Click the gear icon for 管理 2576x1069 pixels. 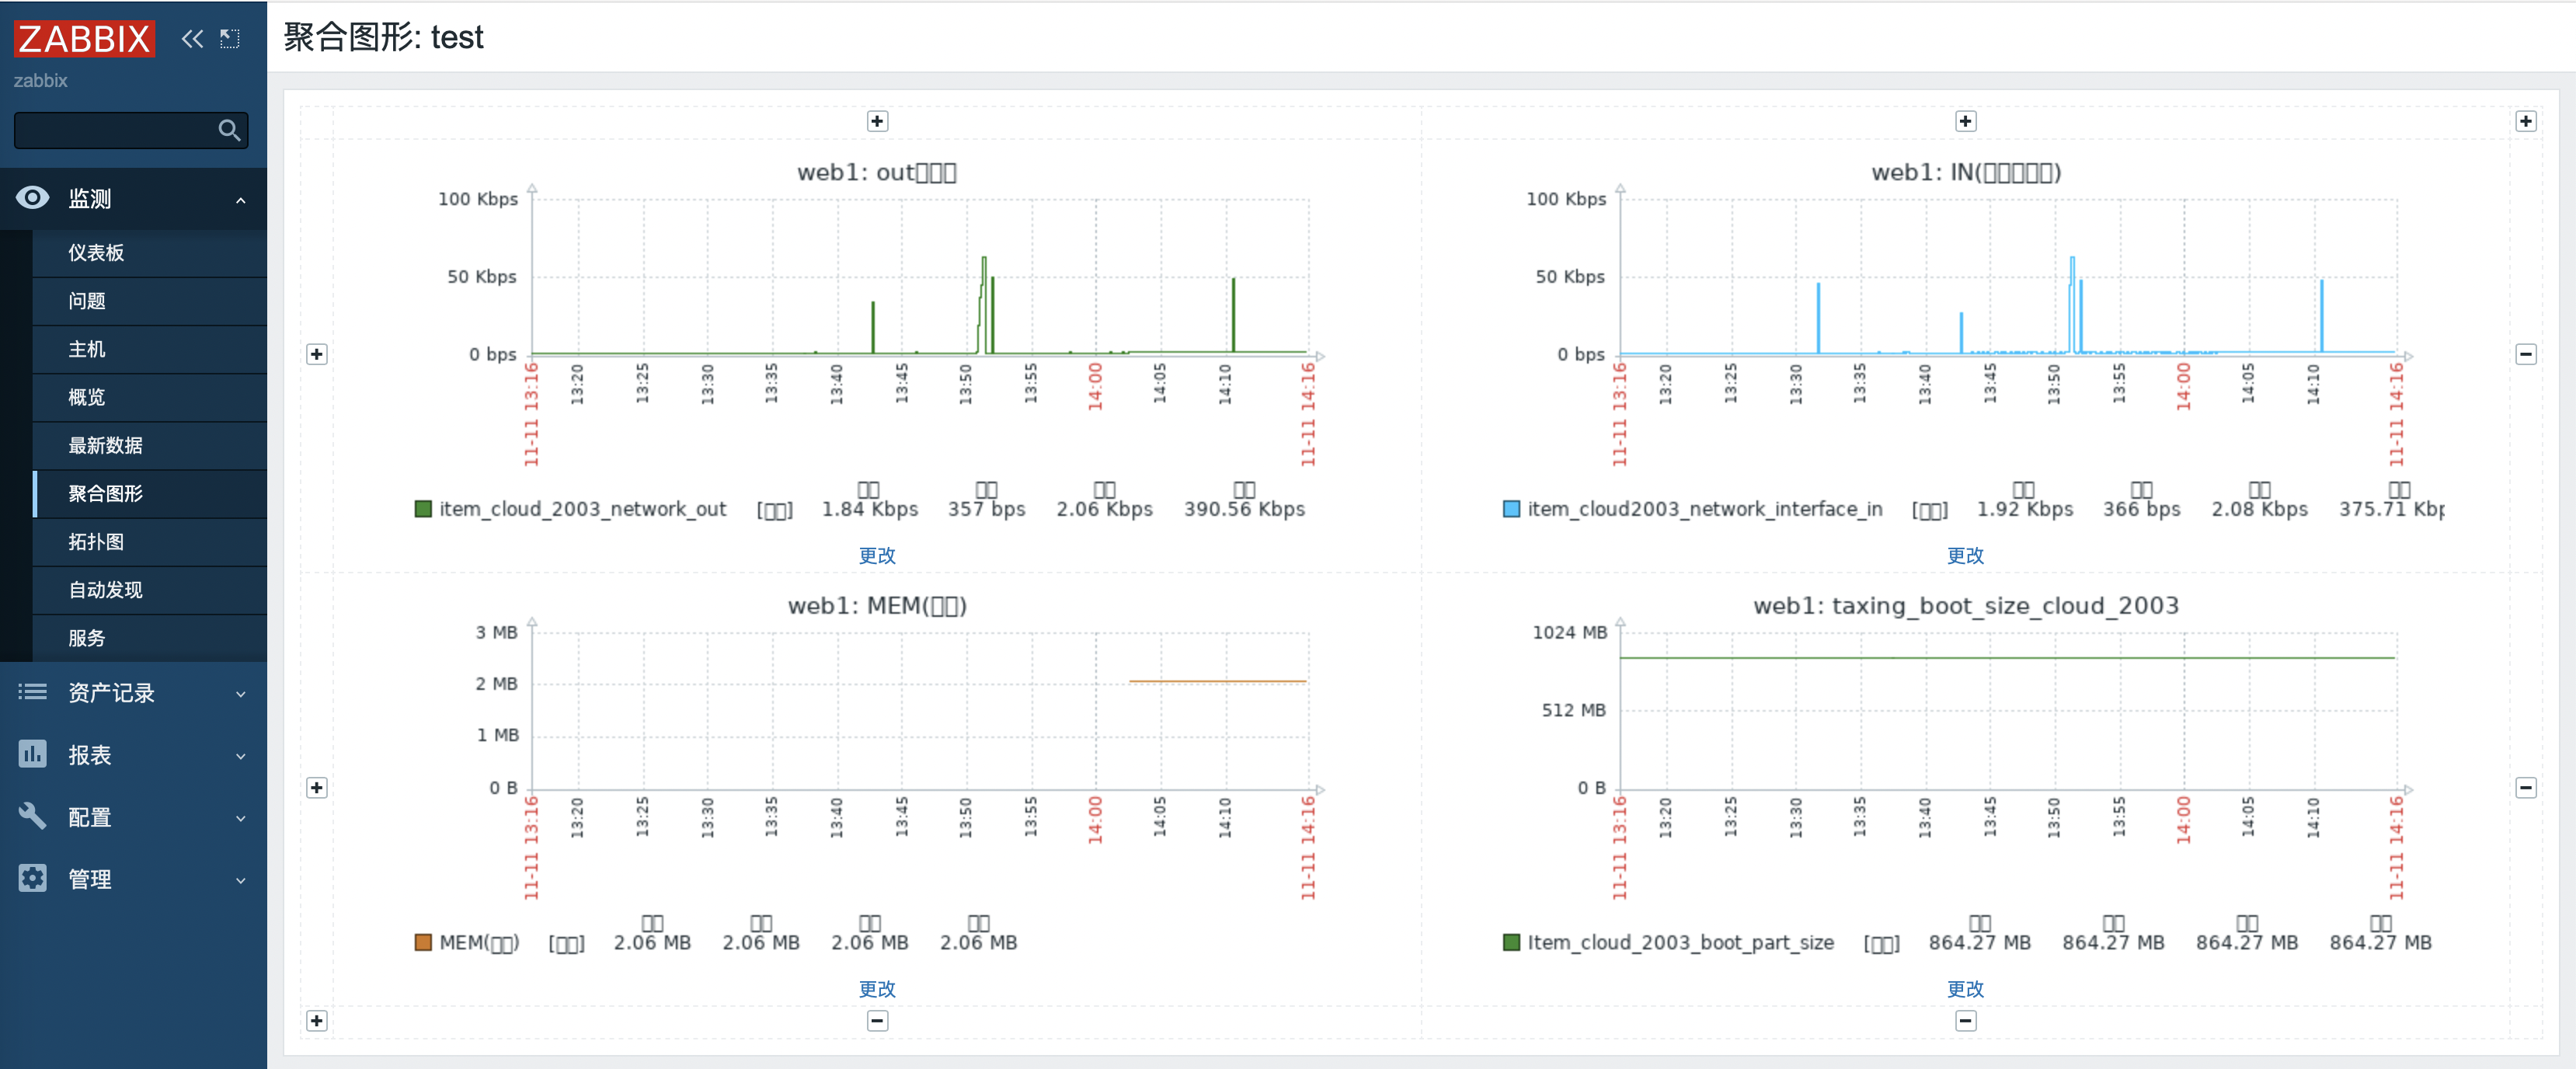point(33,878)
